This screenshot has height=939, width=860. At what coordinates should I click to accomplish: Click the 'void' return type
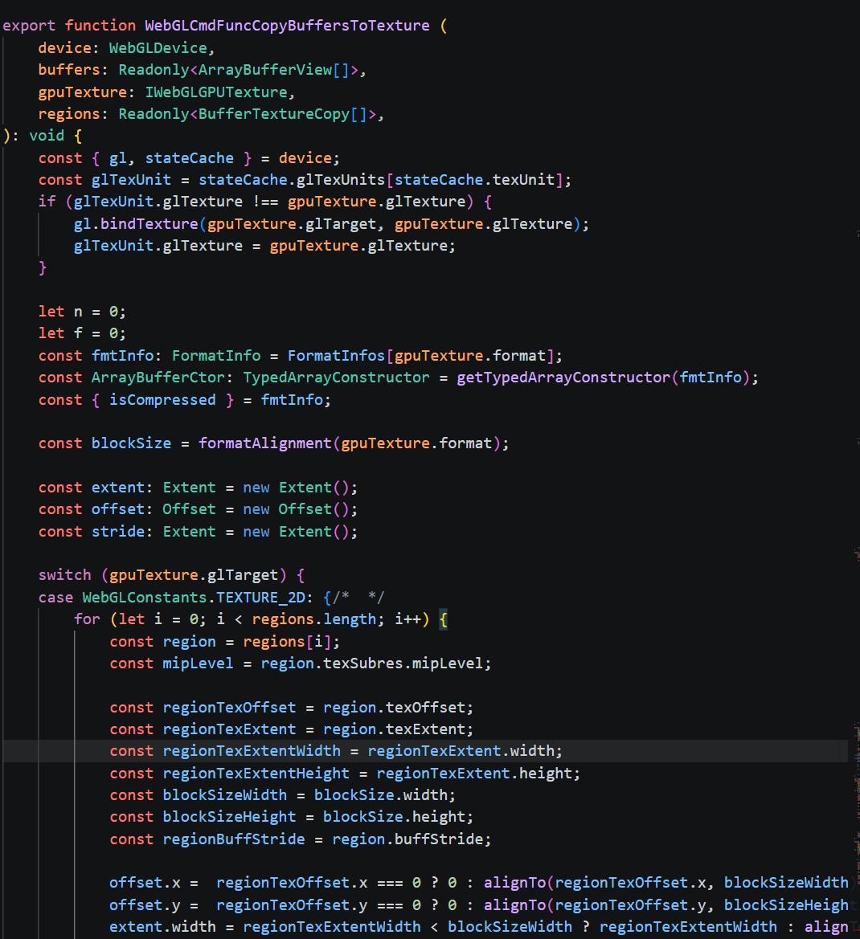(47, 136)
